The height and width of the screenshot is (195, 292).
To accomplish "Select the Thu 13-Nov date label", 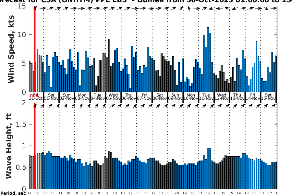I will pyautogui.click(x=237, y=97).
